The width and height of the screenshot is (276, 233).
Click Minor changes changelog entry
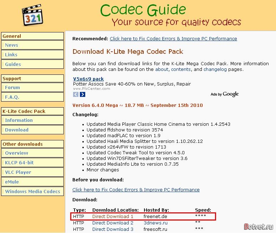(103, 170)
